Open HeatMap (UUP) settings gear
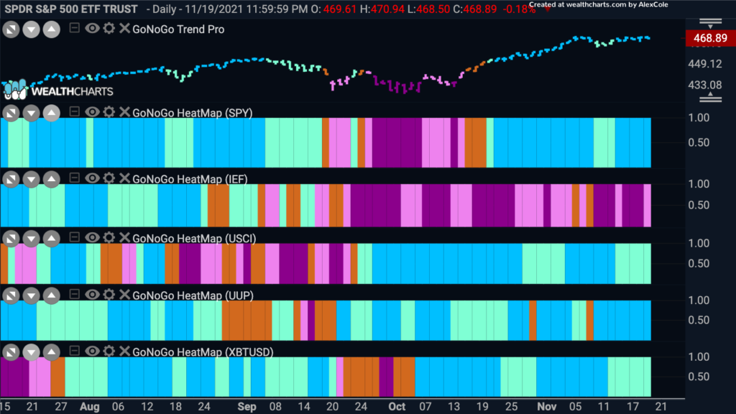Image resolution: width=736 pixels, height=414 pixels. click(x=109, y=294)
